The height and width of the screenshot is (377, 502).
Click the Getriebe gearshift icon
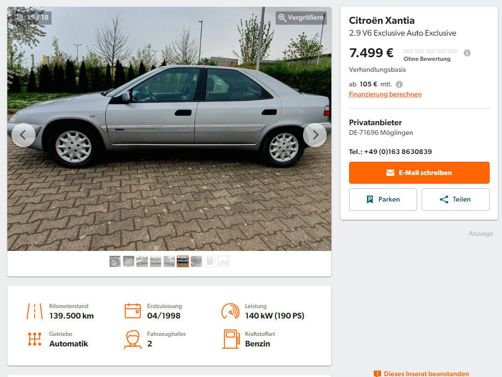point(35,339)
